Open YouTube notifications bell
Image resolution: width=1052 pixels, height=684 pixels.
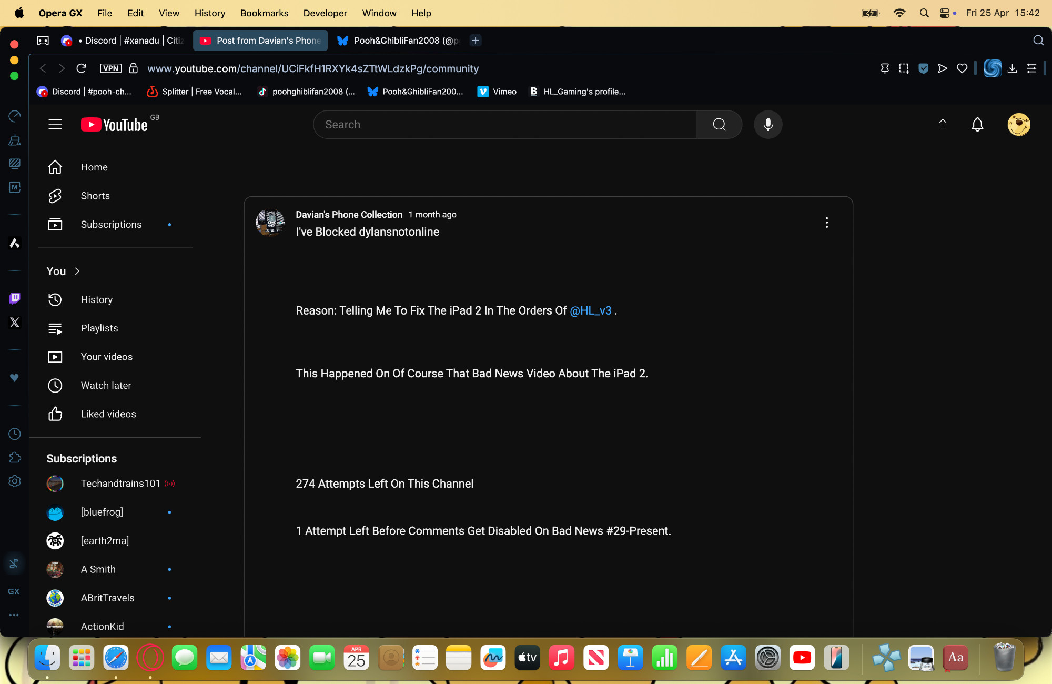pos(977,125)
